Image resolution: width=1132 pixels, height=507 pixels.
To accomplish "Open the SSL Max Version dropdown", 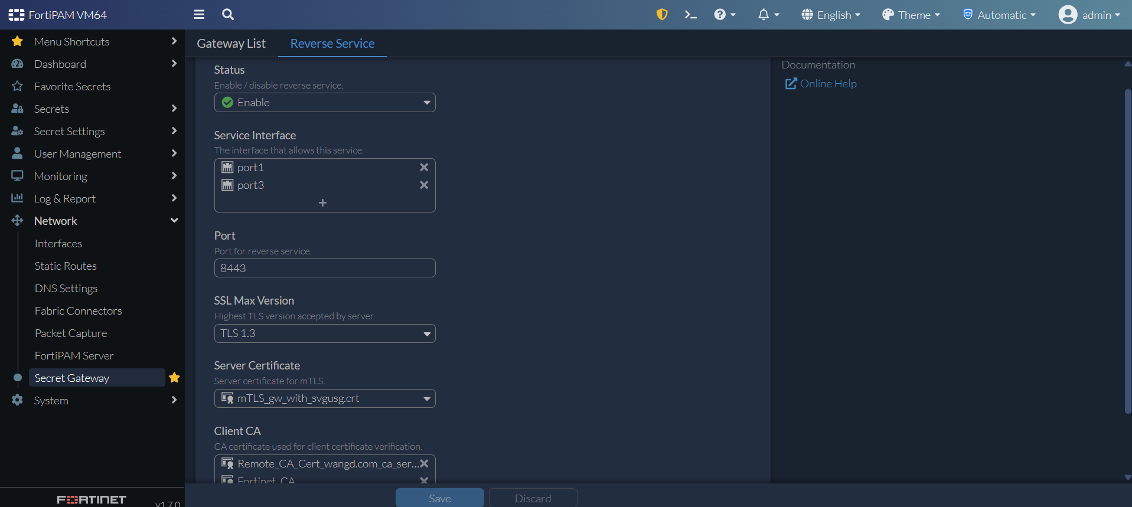I will pos(325,333).
